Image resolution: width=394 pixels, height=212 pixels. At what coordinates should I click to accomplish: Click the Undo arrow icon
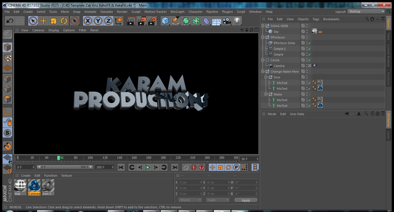pyautogui.click(x=10, y=21)
